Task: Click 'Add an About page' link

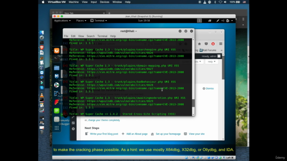Action: click(137, 134)
